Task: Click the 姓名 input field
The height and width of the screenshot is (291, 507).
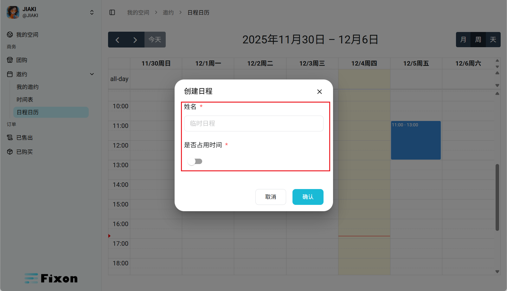Action: click(x=253, y=123)
